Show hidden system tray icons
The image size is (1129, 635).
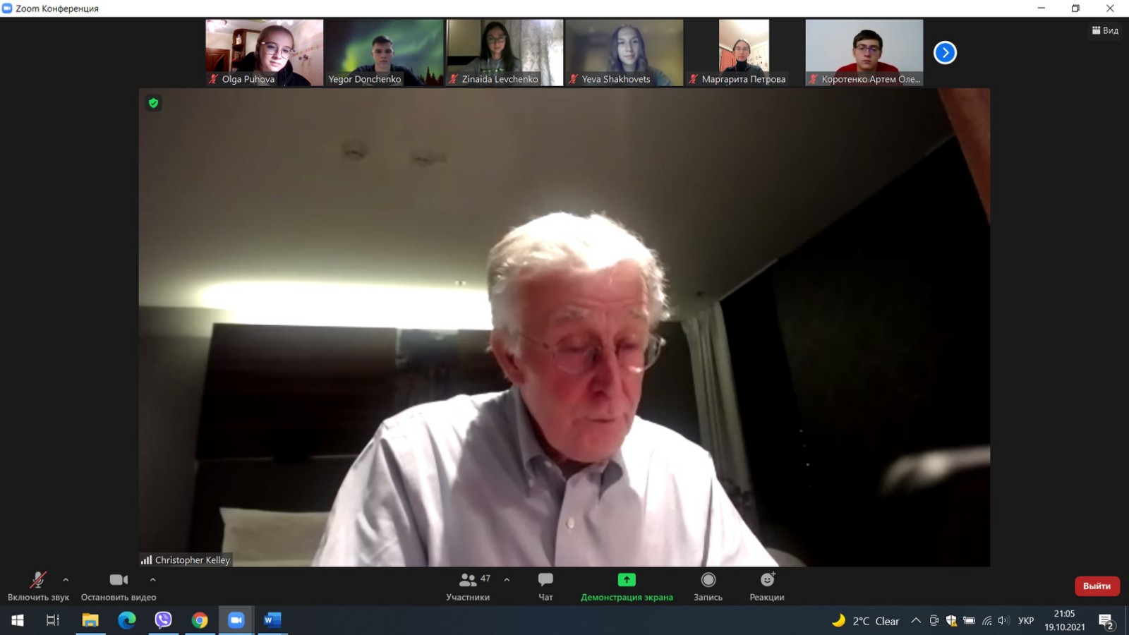click(916, 621)
